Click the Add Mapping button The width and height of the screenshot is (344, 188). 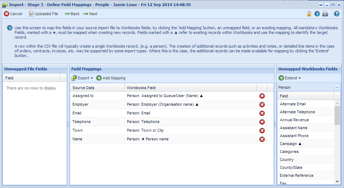click(x=111, y=78)
